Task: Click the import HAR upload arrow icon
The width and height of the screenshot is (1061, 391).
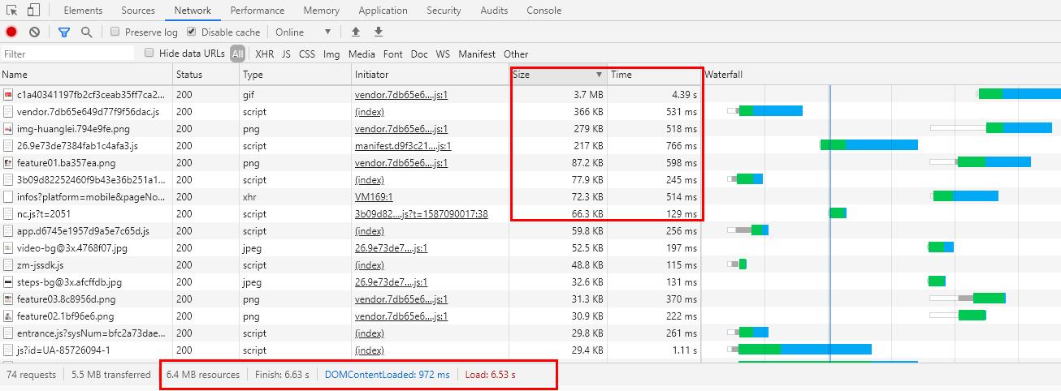Action: point(355,32)
